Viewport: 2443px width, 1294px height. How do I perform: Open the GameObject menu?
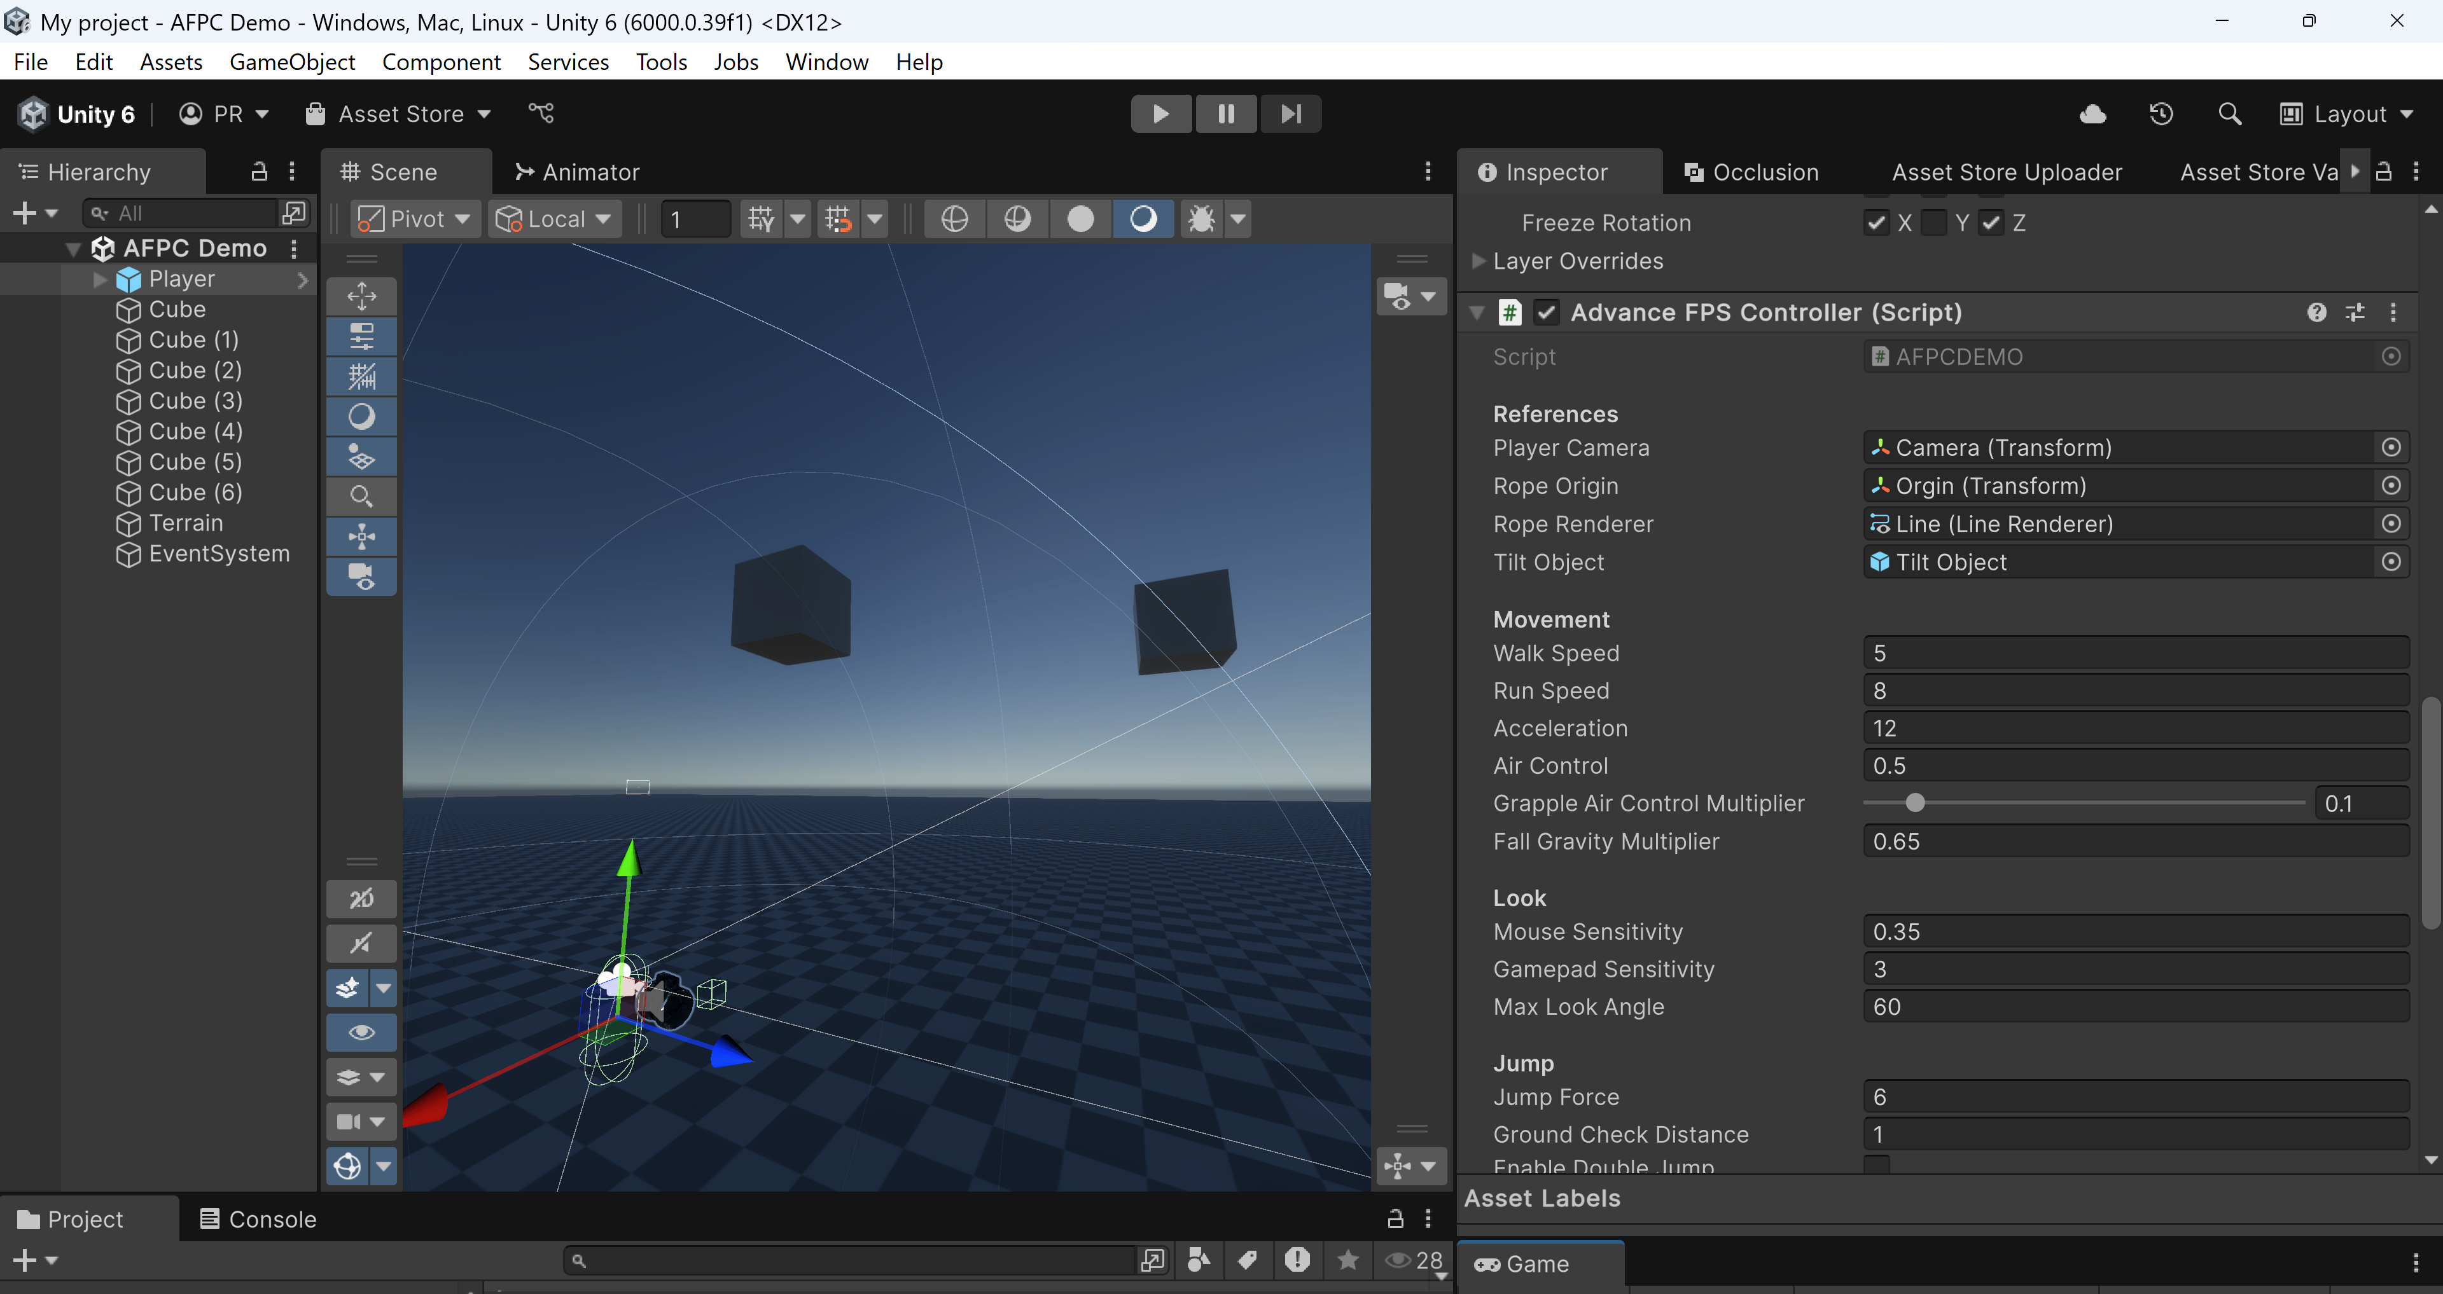pos(292,62)
